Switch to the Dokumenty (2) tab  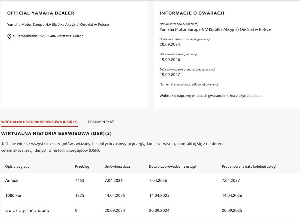[101, 122]
